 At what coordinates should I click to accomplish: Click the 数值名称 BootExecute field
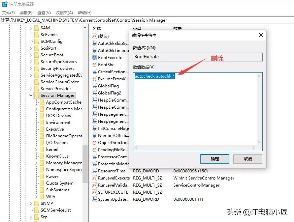point(198,57)
